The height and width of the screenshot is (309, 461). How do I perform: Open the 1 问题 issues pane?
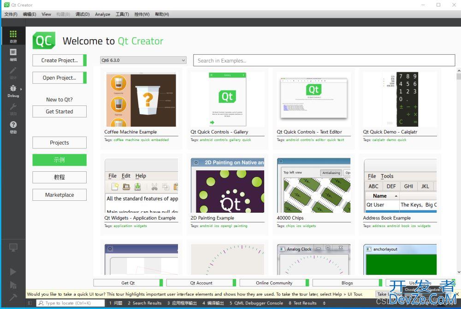(116, 303)
